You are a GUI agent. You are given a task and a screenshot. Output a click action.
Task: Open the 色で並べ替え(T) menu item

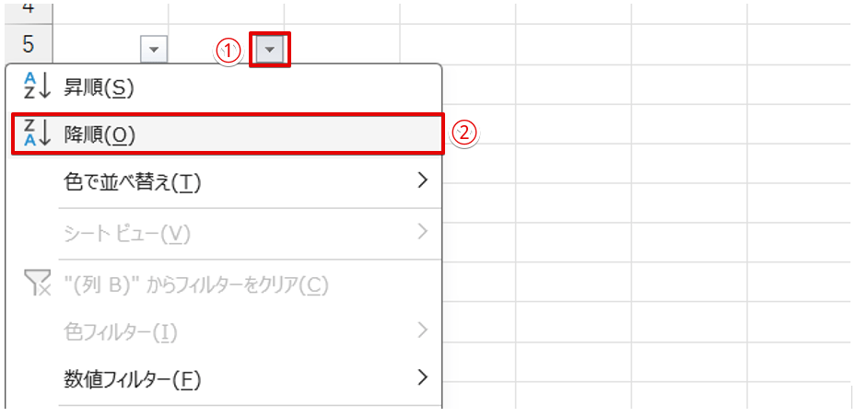132,182
